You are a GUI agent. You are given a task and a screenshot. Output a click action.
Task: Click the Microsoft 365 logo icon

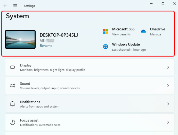point(106,31)
